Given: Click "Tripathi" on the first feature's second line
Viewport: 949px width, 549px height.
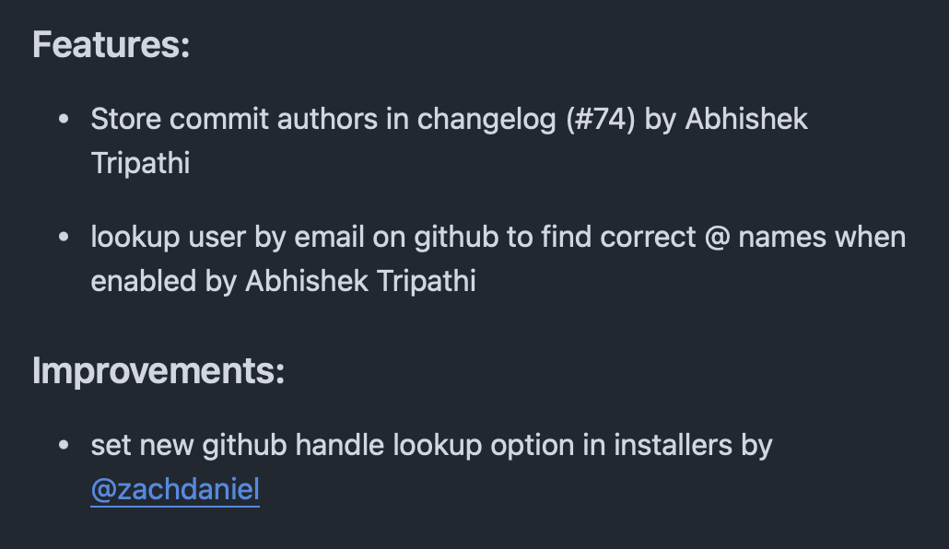Looking at the screenshot, I should pos(140,163).
